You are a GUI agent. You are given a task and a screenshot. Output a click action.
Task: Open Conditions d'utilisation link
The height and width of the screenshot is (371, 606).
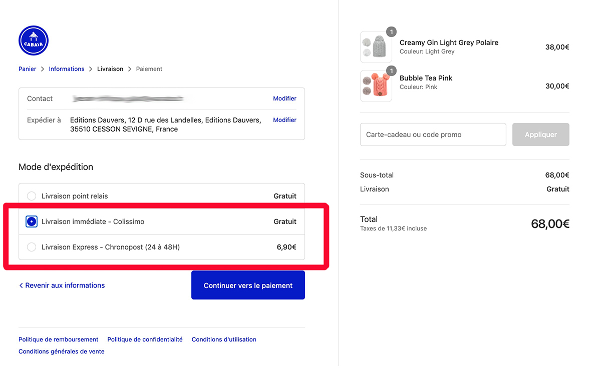(224, 339)
